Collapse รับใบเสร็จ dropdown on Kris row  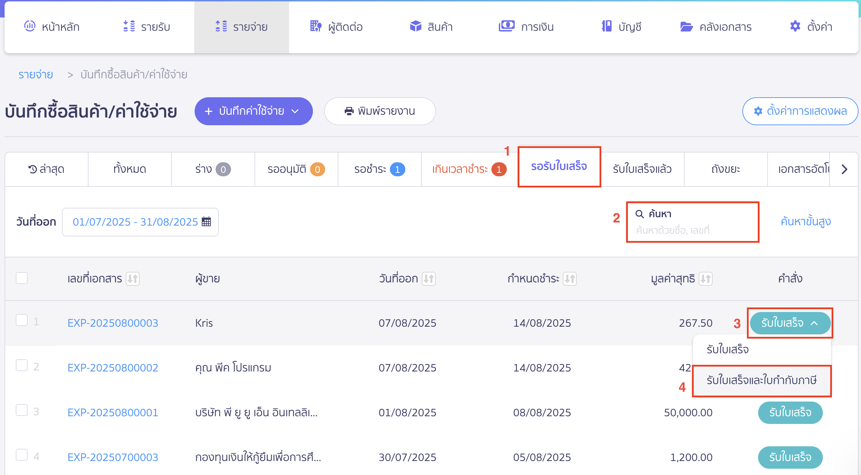790,323
